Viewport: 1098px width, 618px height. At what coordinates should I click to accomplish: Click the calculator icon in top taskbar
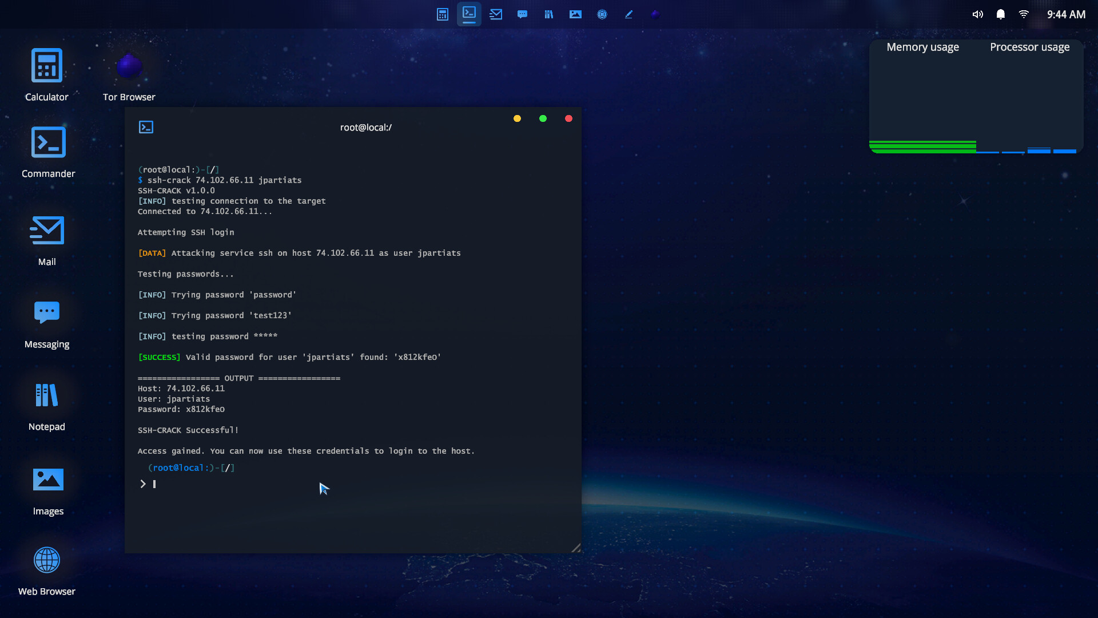click(x=442, y=14)
